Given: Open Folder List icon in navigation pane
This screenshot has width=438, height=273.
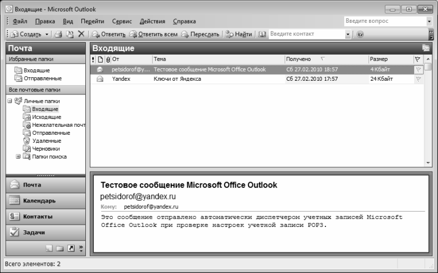Looking at the screenshot, I should pyautogui.click(x=60, y=248).
